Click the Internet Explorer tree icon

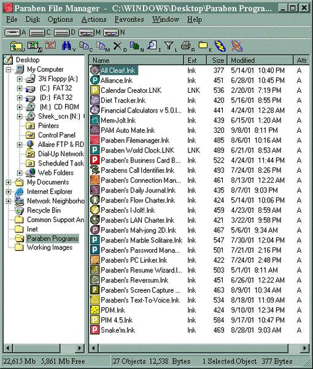click(x=19, y=191)
